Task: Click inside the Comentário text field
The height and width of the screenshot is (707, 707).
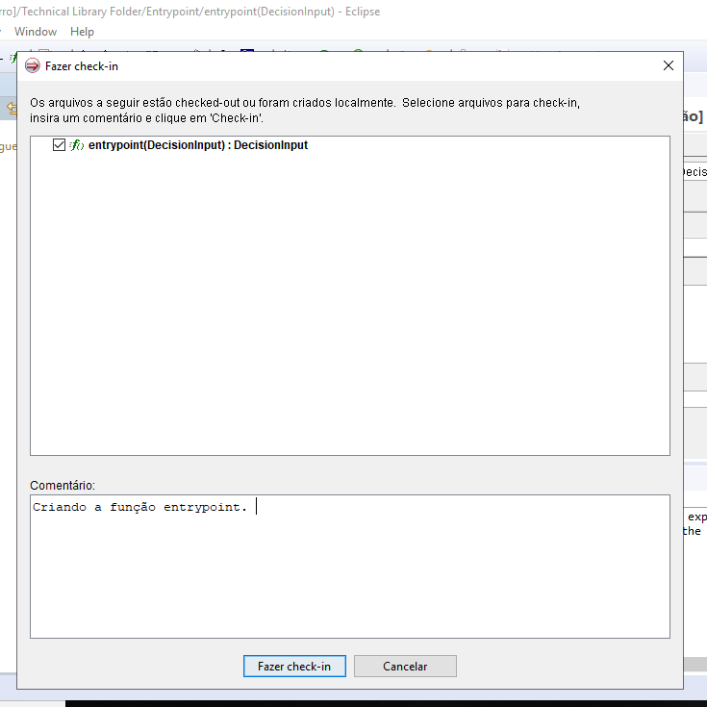Action: coord(350,567)
